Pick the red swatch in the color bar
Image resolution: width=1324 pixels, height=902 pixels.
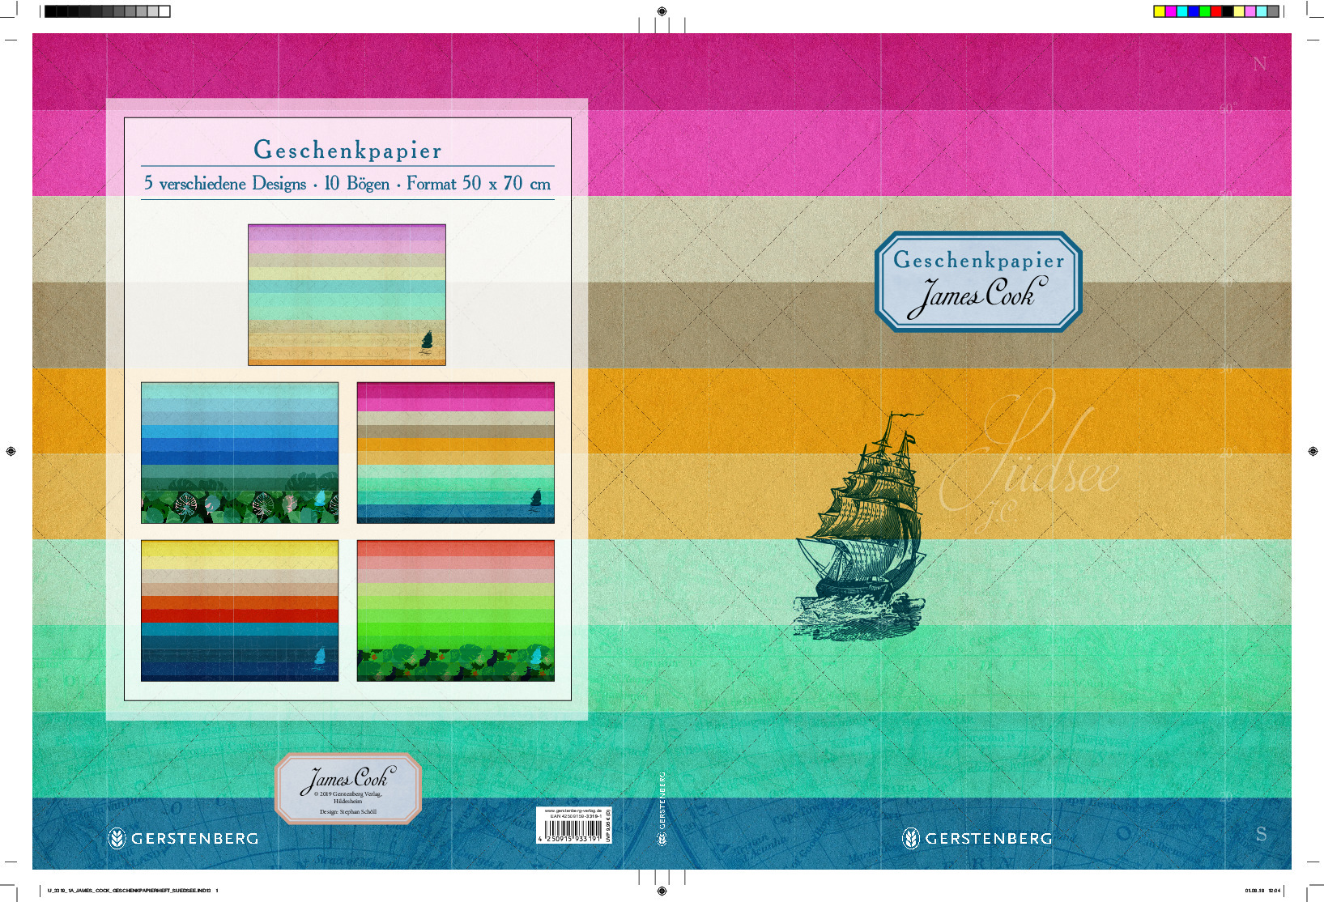point(1216,11)
